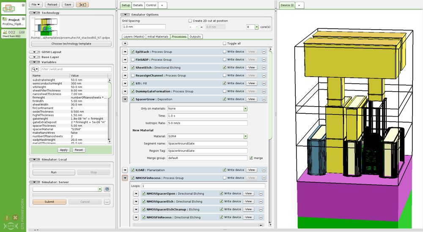Click Choose technology template
This screenshot has width=423, height=232.
[x=71, y=44]
